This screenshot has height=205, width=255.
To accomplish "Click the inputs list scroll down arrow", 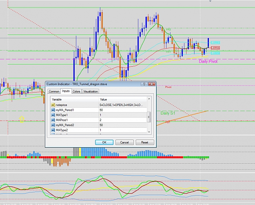I will [149, 132].
